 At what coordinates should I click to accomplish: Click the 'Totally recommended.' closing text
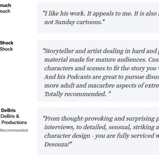(78, 94)
